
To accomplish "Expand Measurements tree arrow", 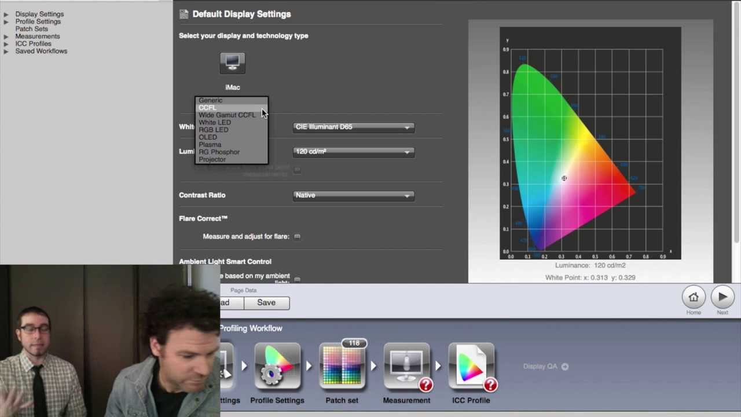I will [6, 36].
